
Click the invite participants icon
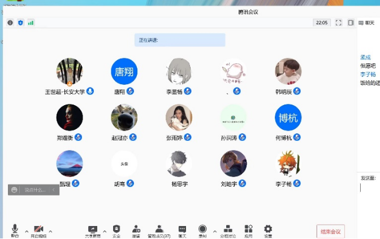click(x=136, y=229)
